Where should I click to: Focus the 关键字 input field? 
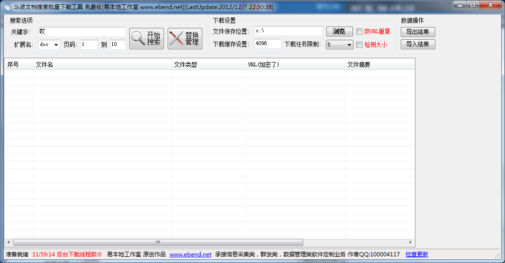[82, 32]
